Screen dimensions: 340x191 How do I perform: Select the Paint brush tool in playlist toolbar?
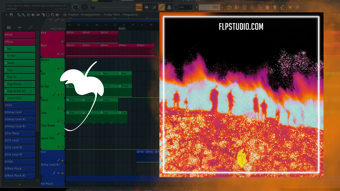23,15
